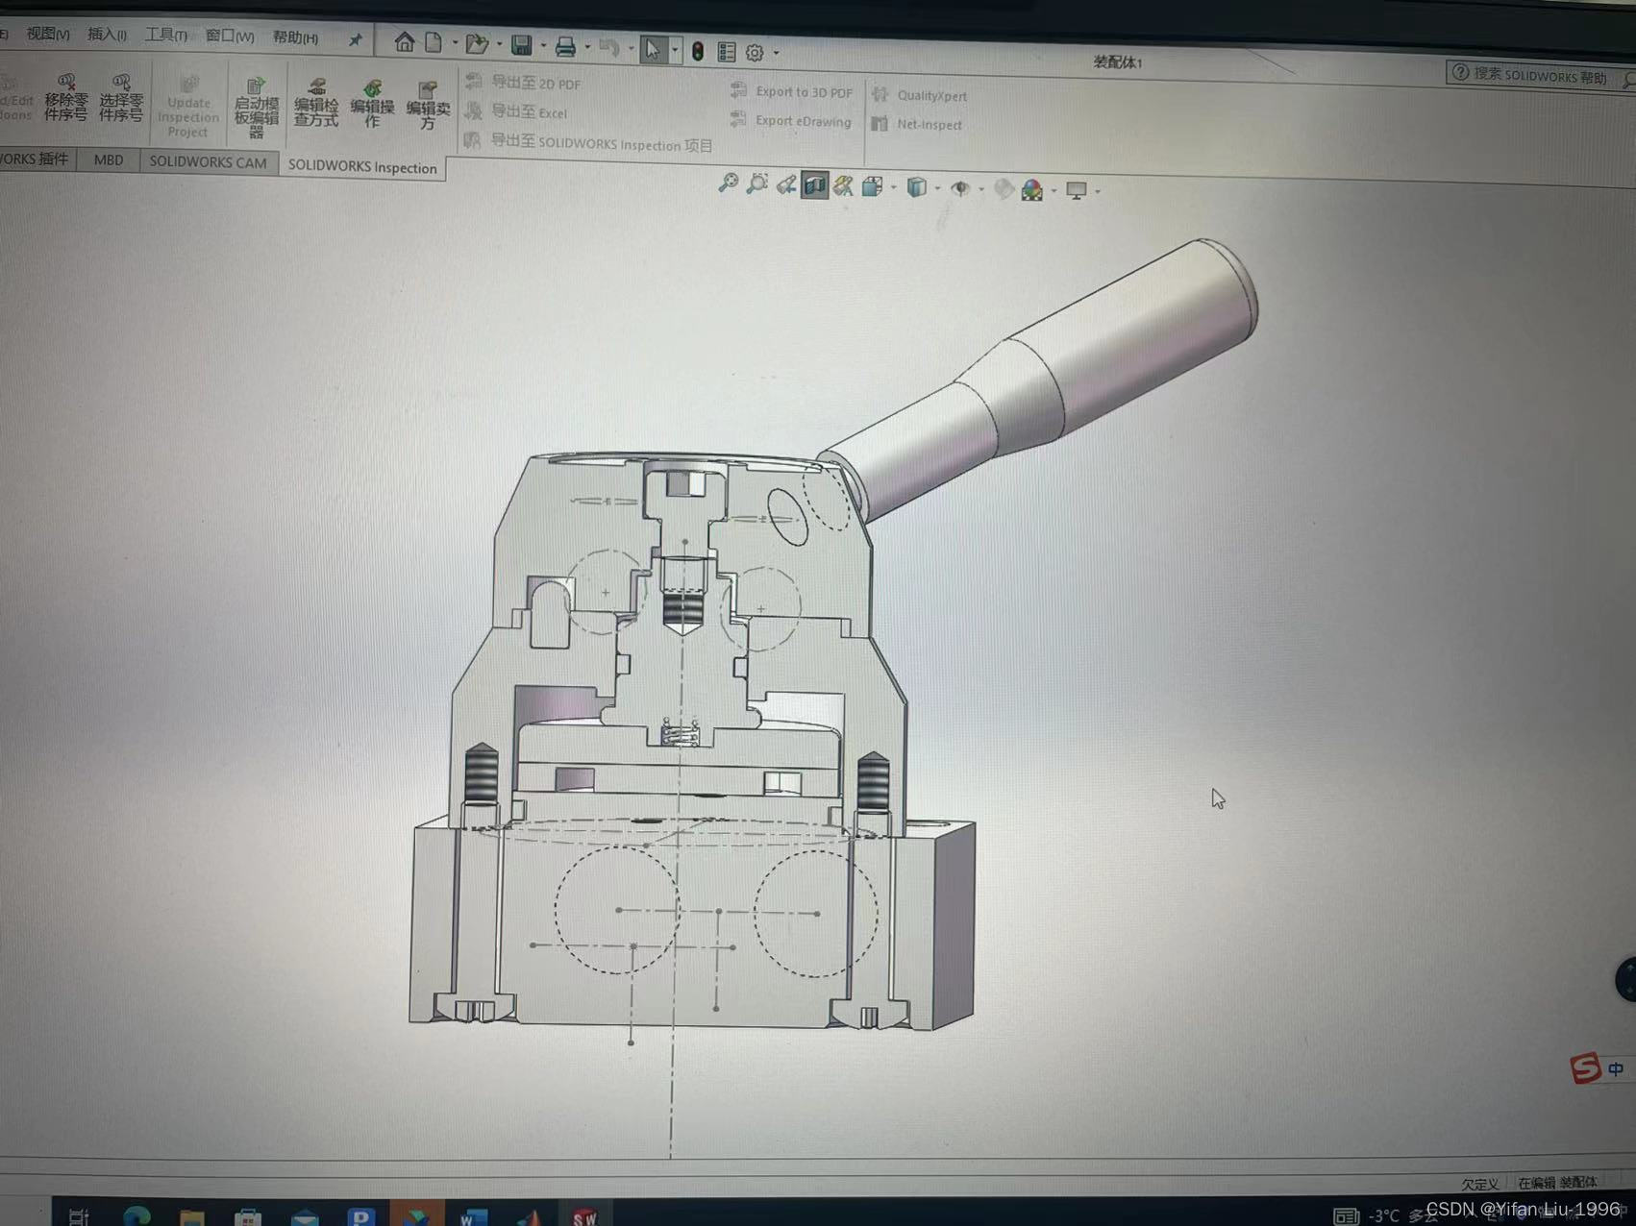1636x1226 pixels.
Task: Switch to the SOLIDWORKS 插件 tab
Action: [37, 159]
